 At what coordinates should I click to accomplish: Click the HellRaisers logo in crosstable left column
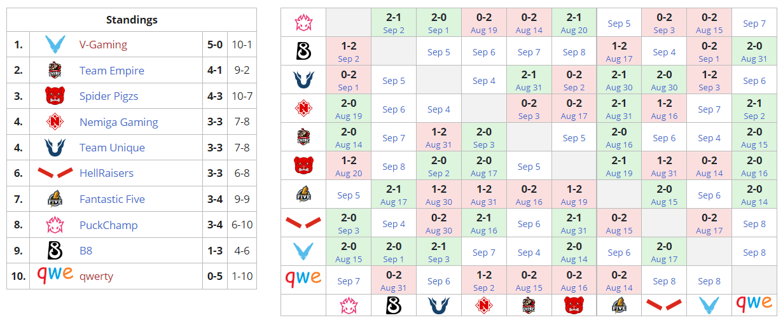(303, 223)
